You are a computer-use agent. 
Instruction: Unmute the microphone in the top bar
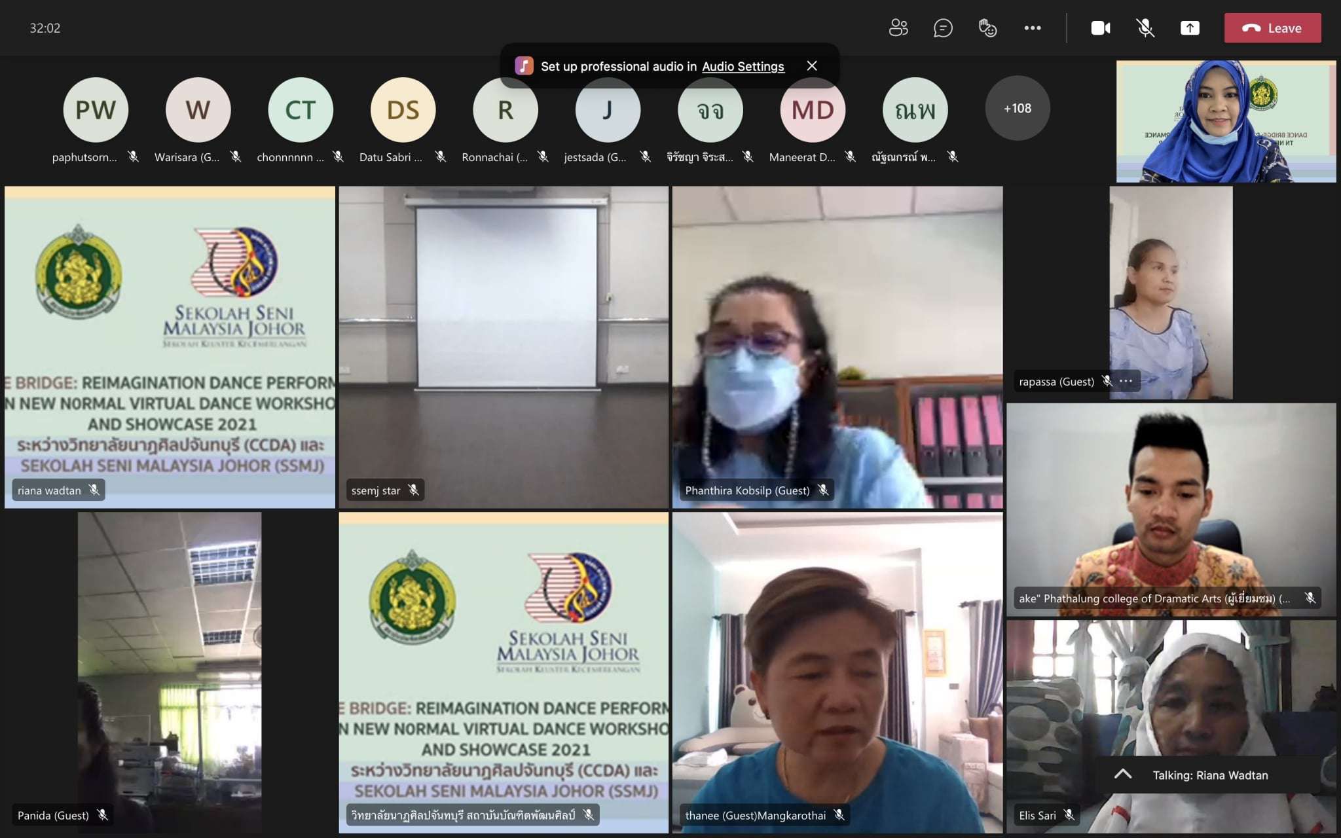[1145, 28]
